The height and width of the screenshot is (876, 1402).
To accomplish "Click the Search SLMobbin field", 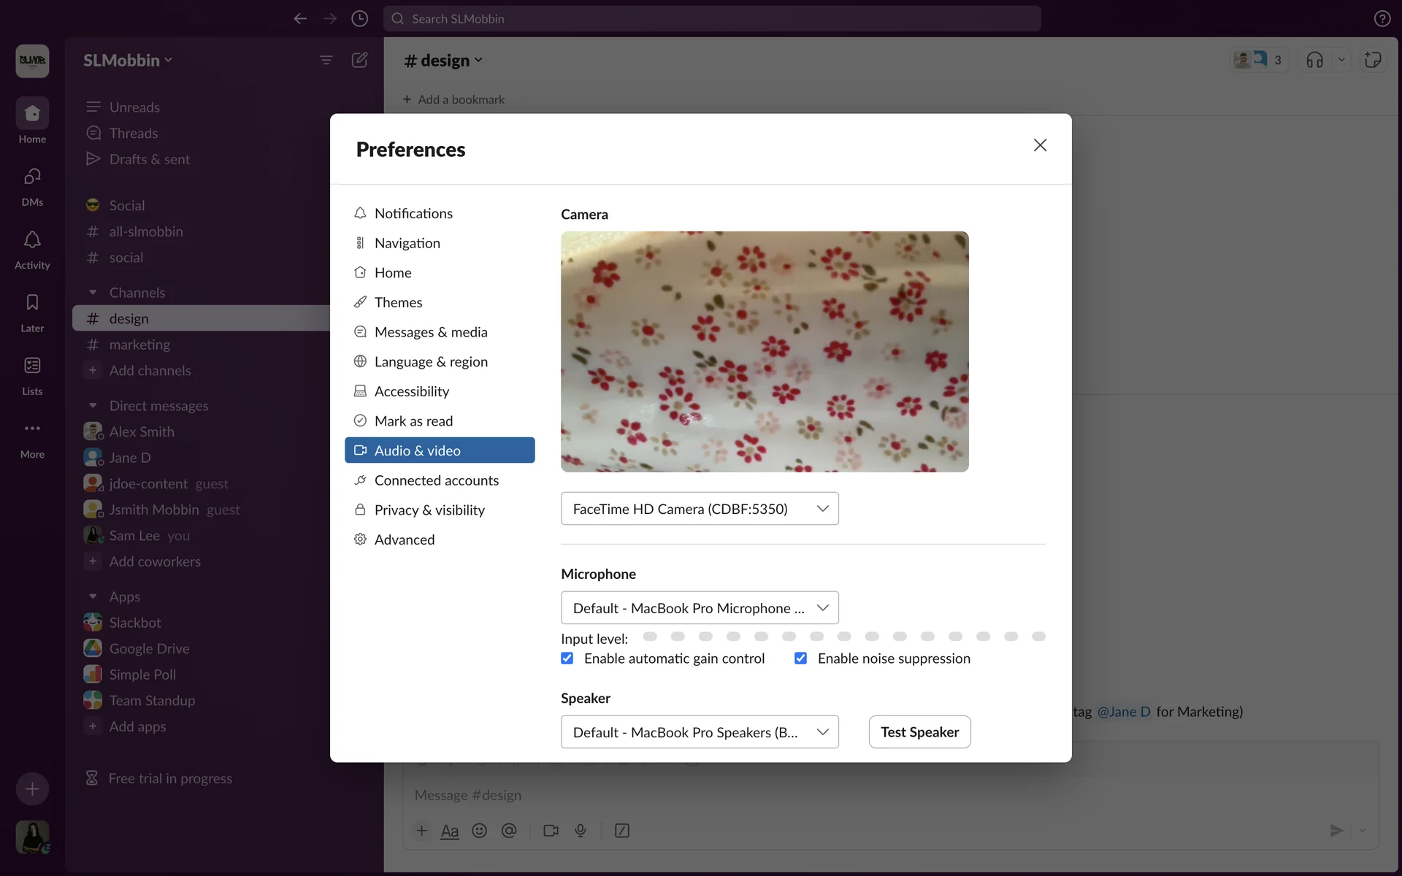I will pyautogui.click(x=712, y=18).
